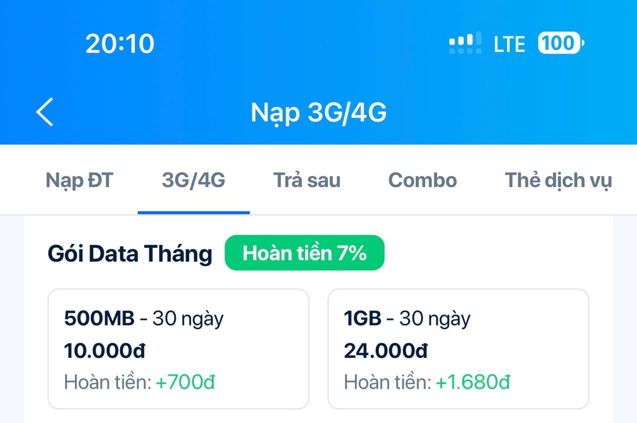637x423 pixels.
Task: Open the Trả sau tab
Action: coord(307,180)
